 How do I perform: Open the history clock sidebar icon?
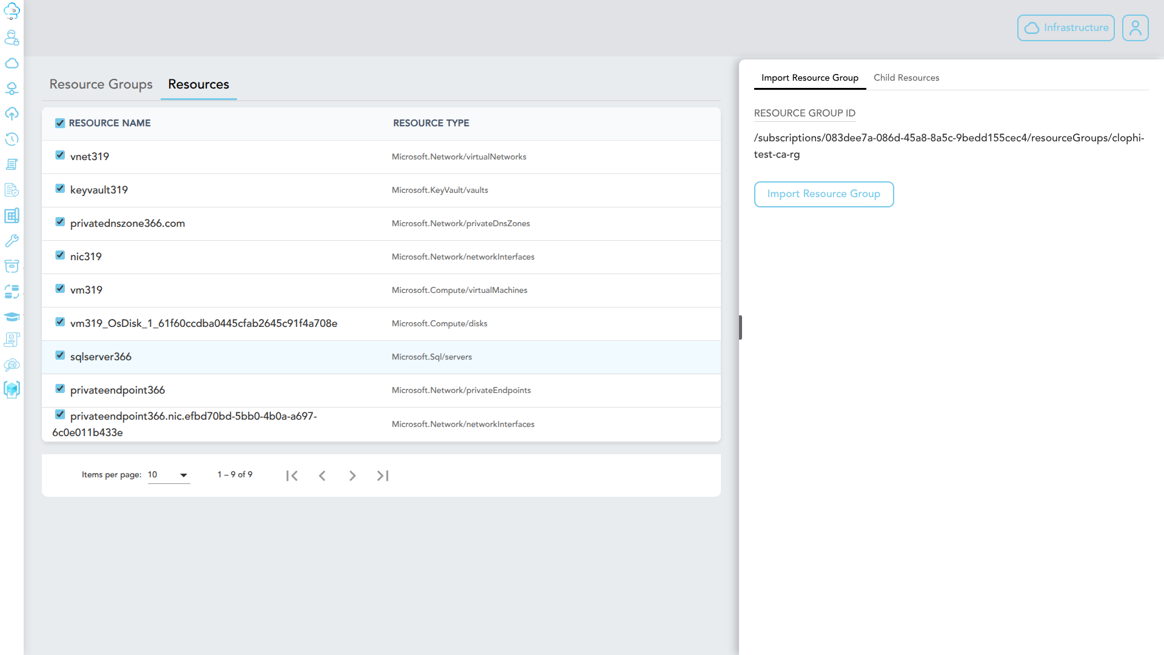(x=12, y=139)
